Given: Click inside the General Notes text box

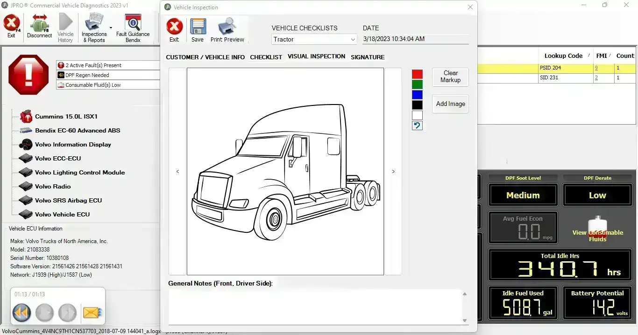Looking at the screenshot, I should click(x=315, y=307).
